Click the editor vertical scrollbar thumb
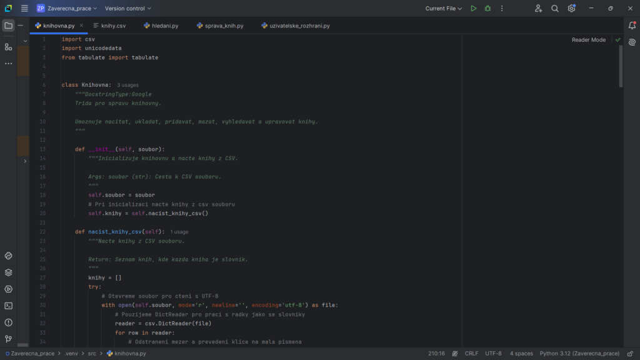640x360 pixels. pos(621,66)
